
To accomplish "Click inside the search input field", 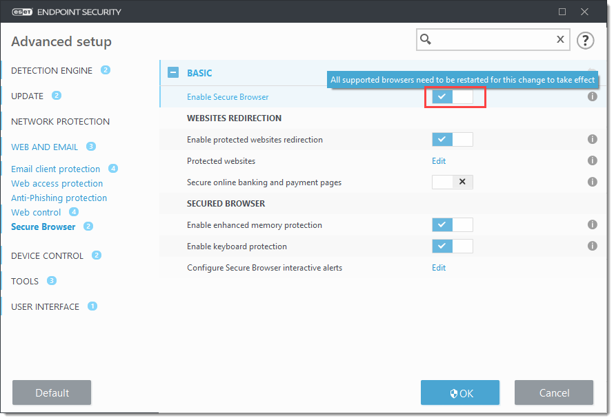I will tap(493, 39).
